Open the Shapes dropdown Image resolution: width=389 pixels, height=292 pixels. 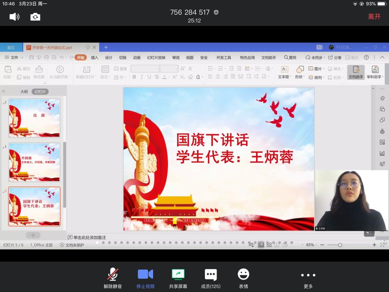coord(300,72)
